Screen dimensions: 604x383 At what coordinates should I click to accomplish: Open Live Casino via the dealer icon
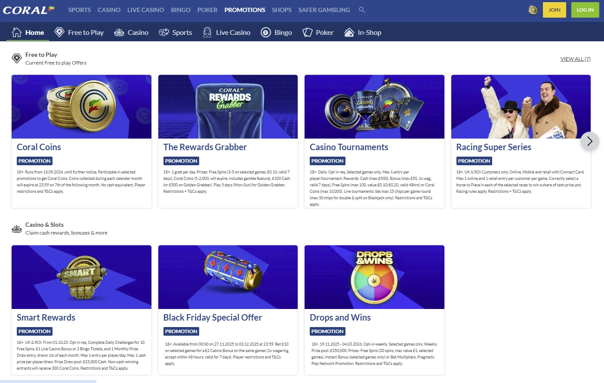tap(207, 31)
